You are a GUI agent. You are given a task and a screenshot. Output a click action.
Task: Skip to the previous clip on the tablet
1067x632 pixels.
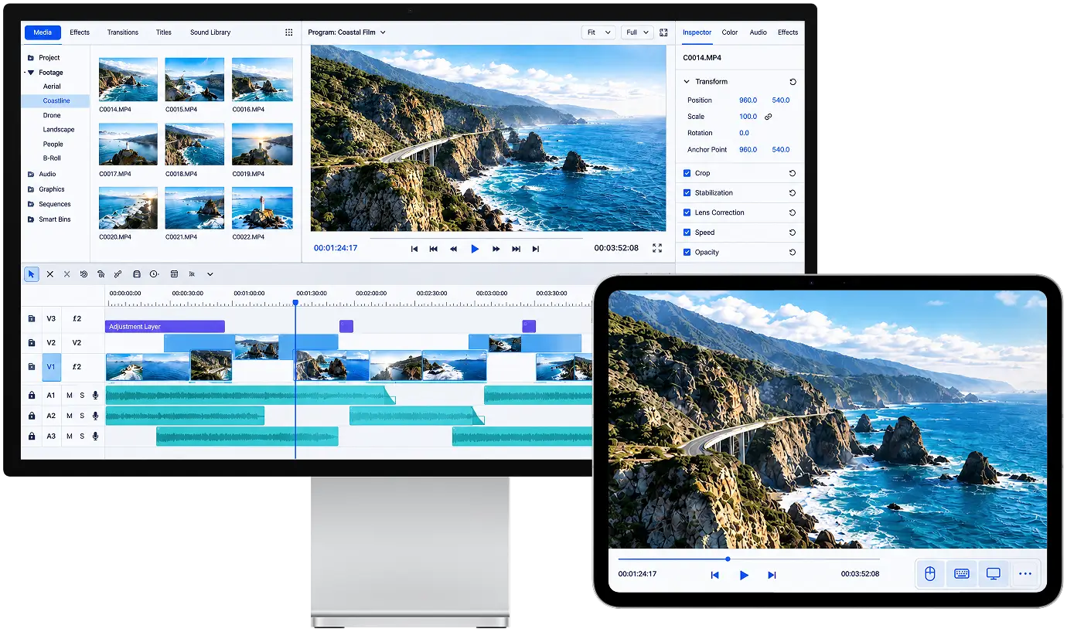point(715,575)
